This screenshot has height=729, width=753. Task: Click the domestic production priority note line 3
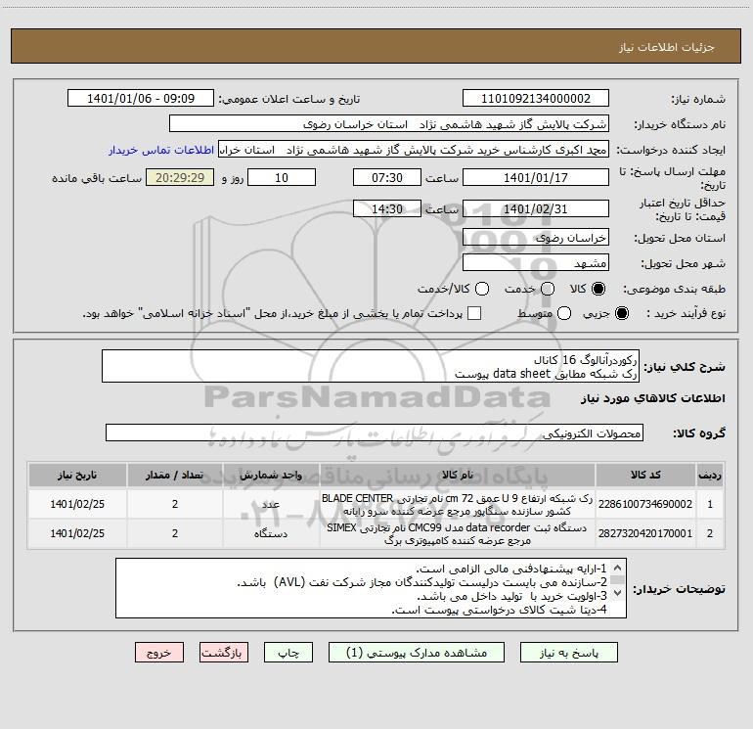pyautogui.click(x=511, y=596)
